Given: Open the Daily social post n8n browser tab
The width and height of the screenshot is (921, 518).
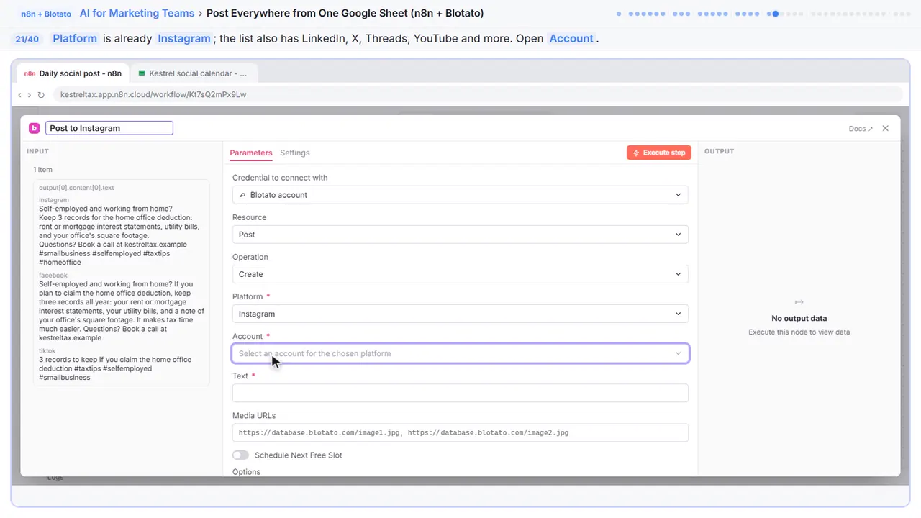Looking at the screenshot, I should coord(73,73).
